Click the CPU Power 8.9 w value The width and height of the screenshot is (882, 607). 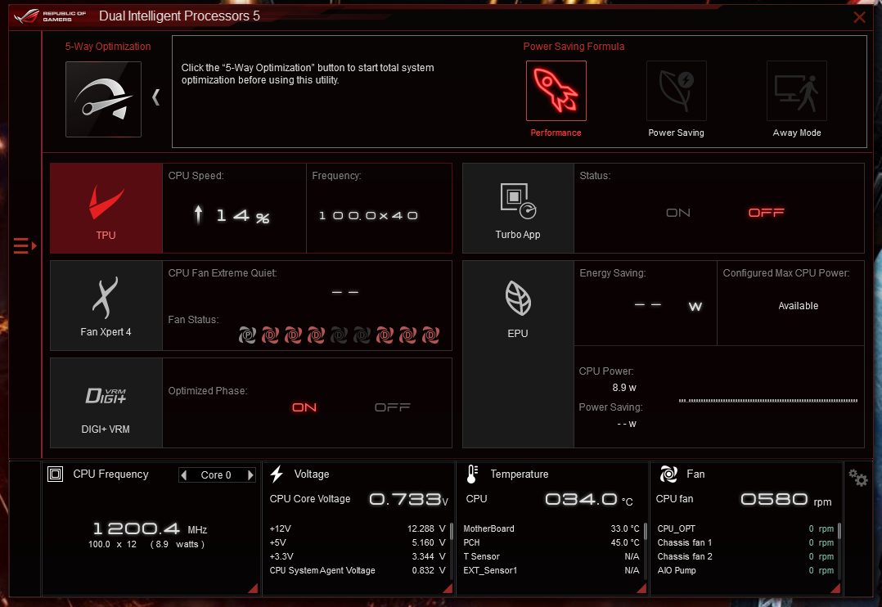(x=624, y=388)
